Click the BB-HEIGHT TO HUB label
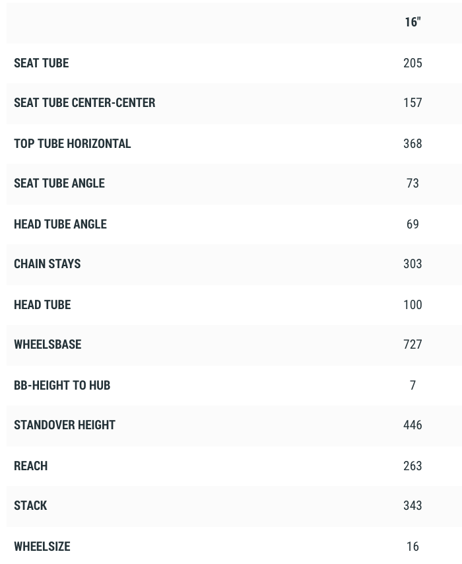 point(62,386)
